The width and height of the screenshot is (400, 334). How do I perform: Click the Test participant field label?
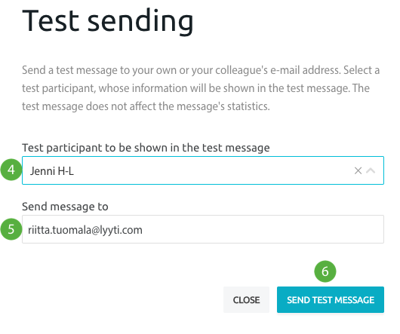pos(146,148)
